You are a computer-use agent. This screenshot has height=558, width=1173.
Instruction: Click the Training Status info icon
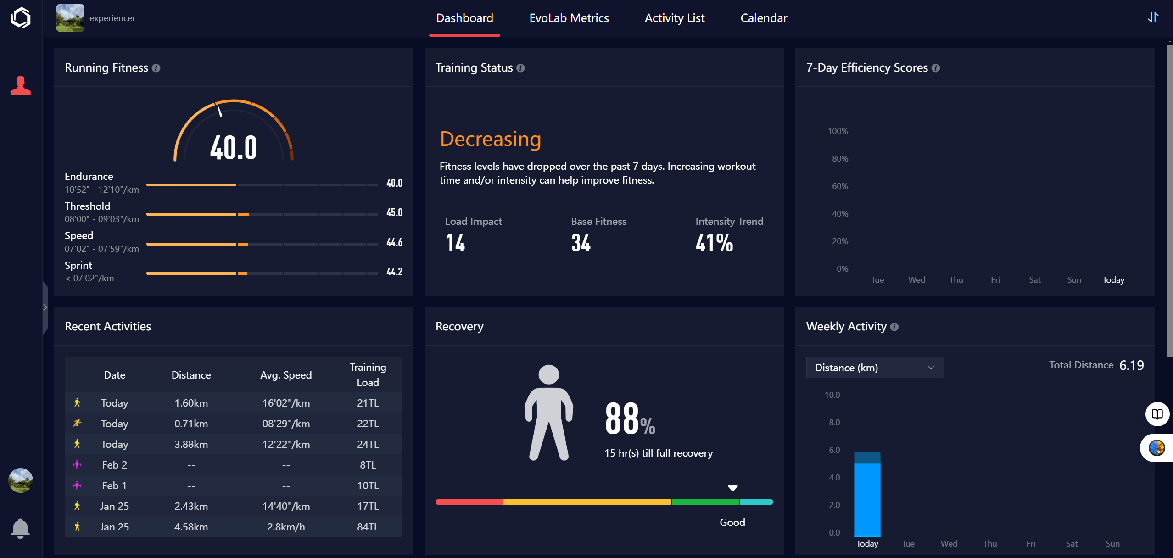pos(520,68)
